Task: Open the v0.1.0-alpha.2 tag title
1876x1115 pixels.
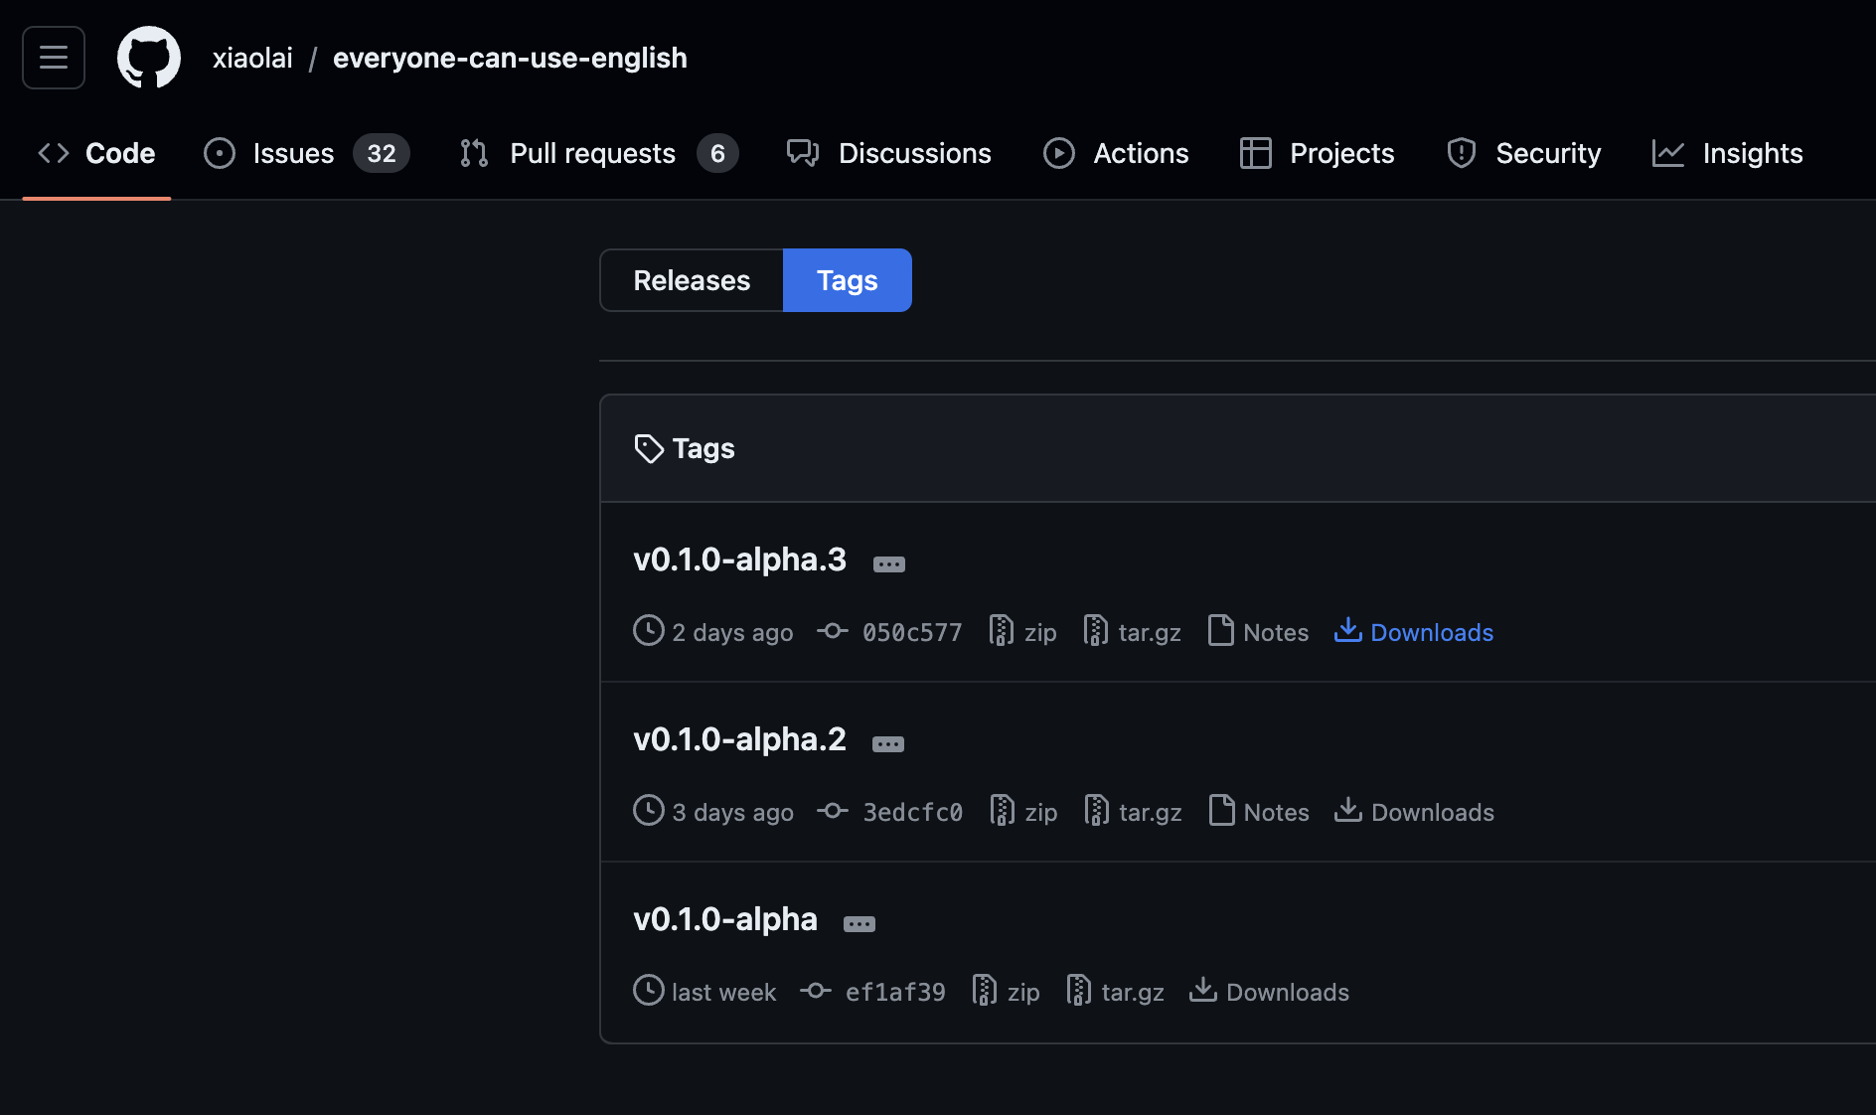Action: click(739, 739)
